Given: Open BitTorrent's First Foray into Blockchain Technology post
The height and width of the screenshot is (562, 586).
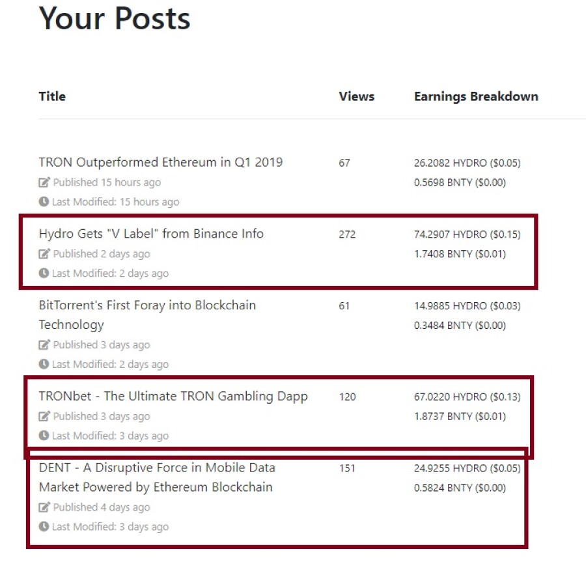Looking at the screenshot, I should (147, 315).
